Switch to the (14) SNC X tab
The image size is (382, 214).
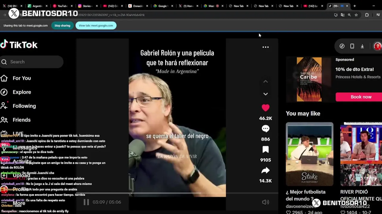(x=13, y=6)
